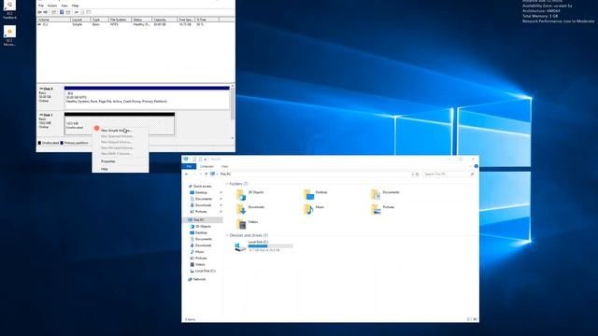The width and height of the screenshot is (598, 336).
Task: Sort by File System column header
Action: [120, 20]
